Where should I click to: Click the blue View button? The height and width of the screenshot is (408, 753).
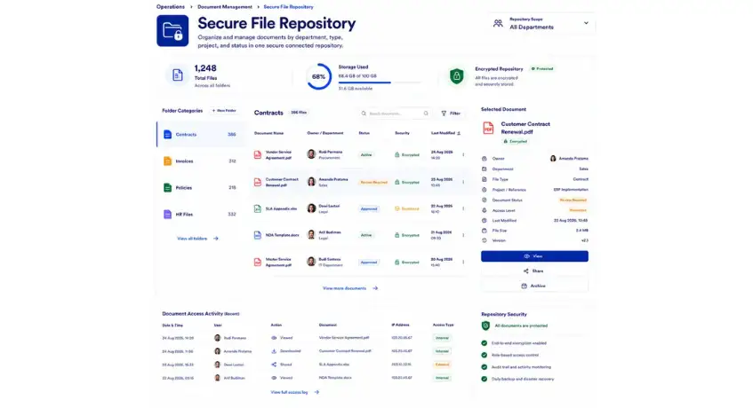pos(534,256)
